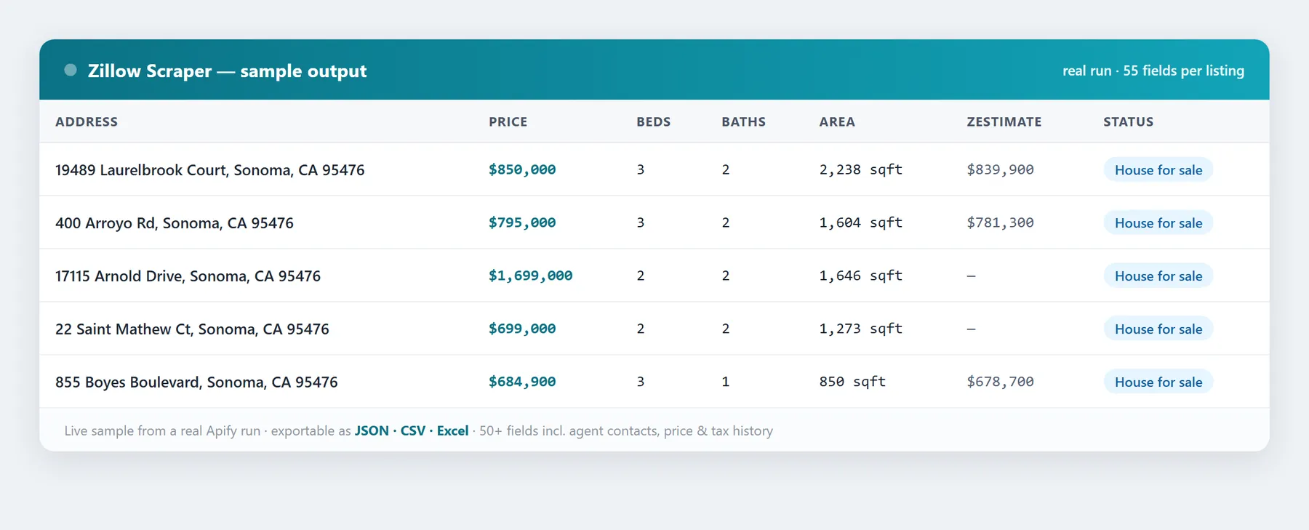Click the $1,699,000 price cell
The height and width of the screenshot is (530, 1309).
pyautogui.click(x=530, y=276)
